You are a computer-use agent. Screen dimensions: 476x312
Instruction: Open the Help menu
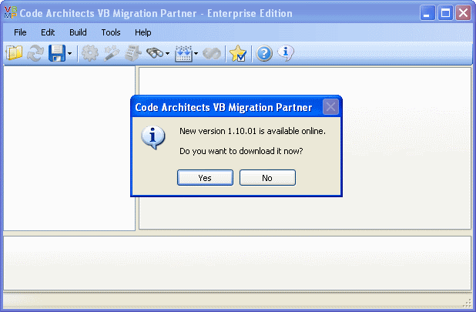pyautogui.click(x=143, y=32)
